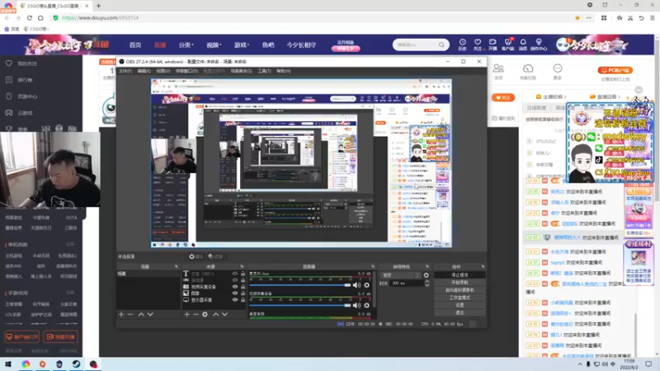660x371 pixels.
Task: Pop out the 混音器 dock panel
Action: tap(373, 266)
